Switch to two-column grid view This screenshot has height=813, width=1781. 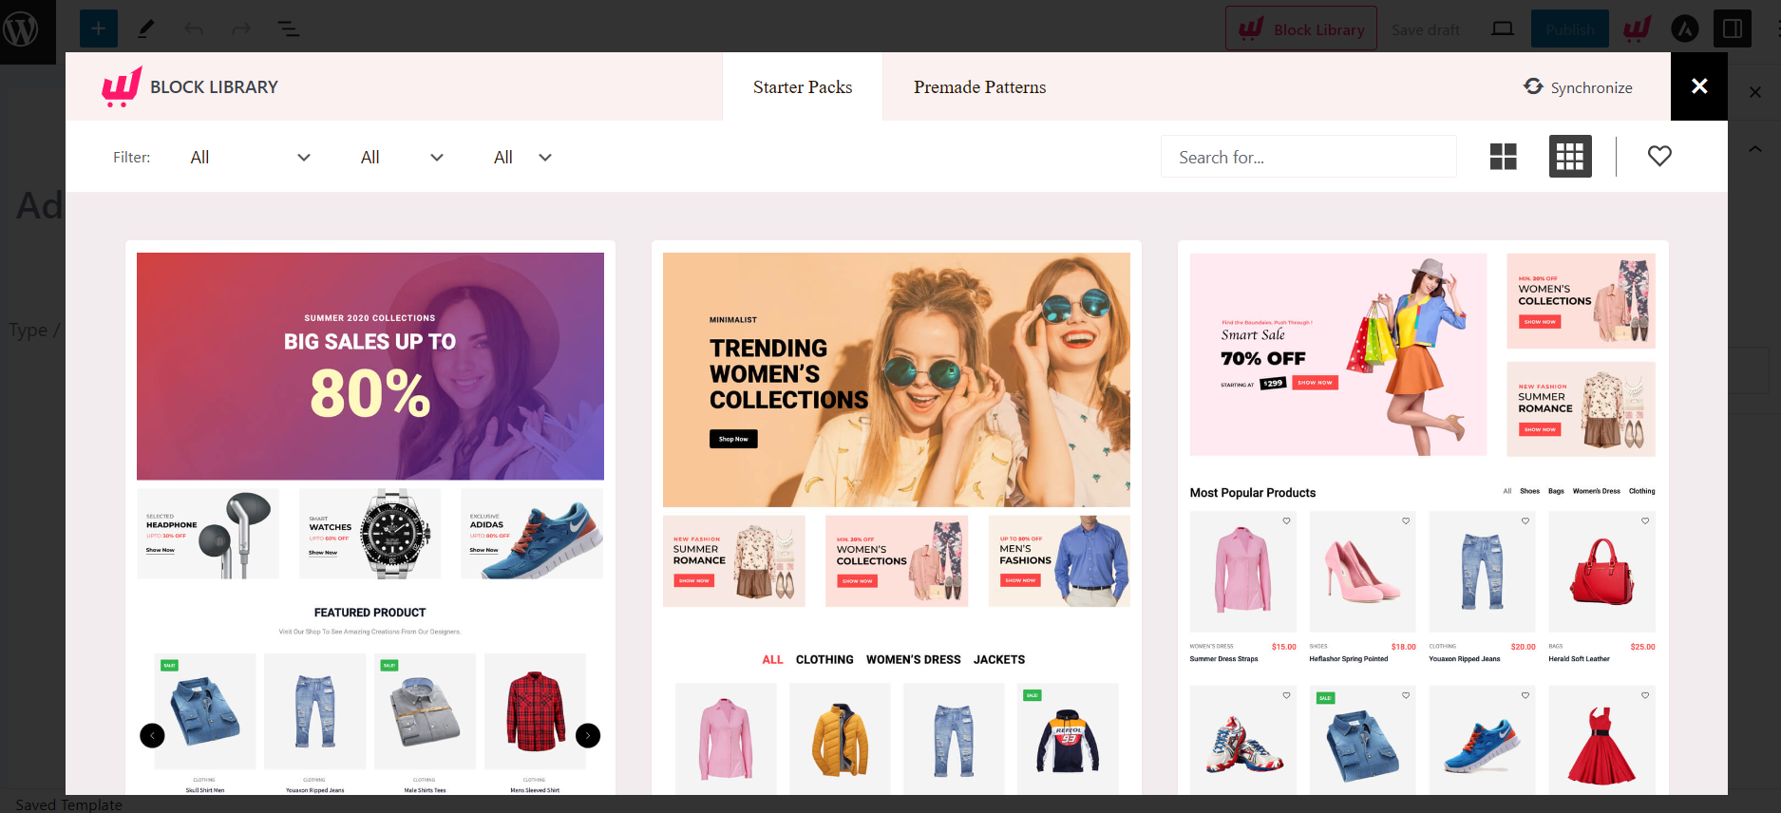click(x=1504, y=157)
